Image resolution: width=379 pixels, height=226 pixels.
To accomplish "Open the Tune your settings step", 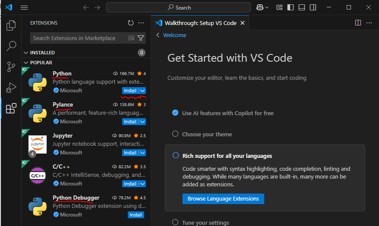I will [205, 223].
